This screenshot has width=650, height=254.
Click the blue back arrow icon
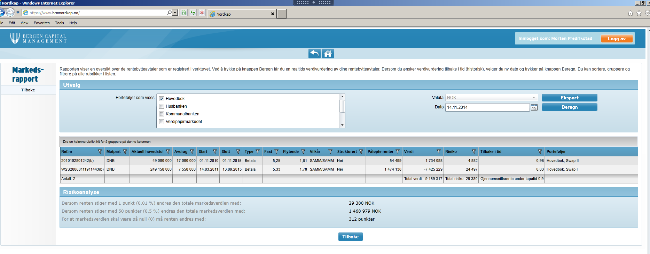(314, 54)
